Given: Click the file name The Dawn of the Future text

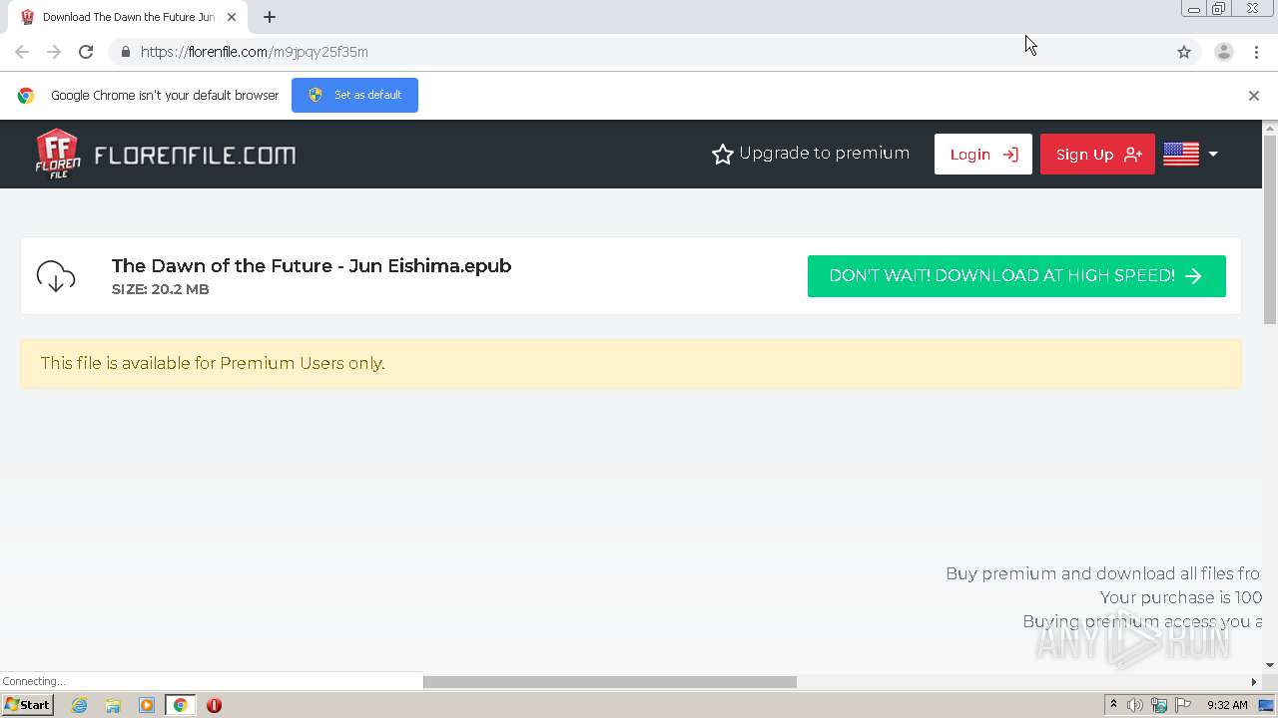Looking at the screenshot, I should [312, 265].
